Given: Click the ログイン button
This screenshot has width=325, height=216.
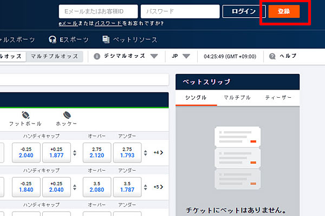Looking at the screenshot, I should click(x=244, y=11).
